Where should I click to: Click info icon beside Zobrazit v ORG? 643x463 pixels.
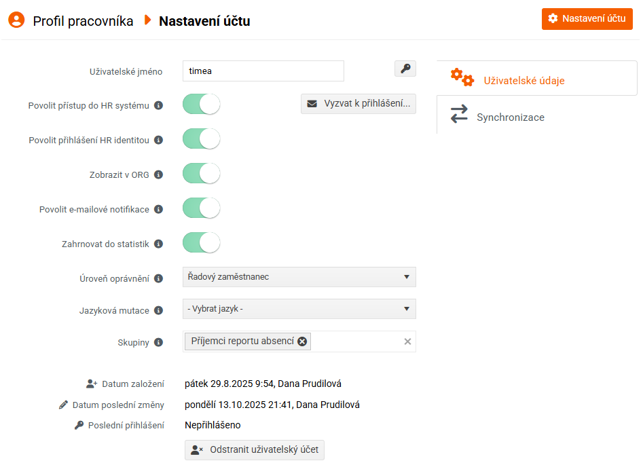click(158, 174)
